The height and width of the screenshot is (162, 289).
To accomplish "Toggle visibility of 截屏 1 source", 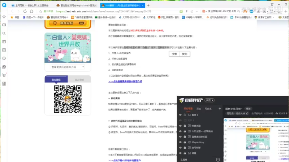I will pos(180,115).
